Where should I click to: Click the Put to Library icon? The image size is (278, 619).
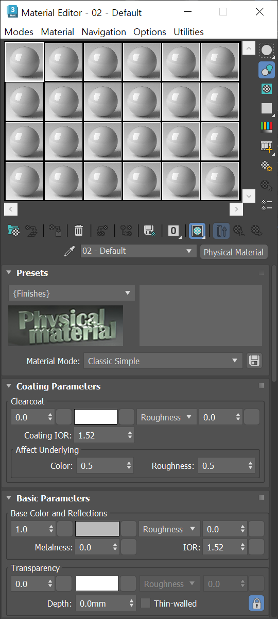coord(150,230)
